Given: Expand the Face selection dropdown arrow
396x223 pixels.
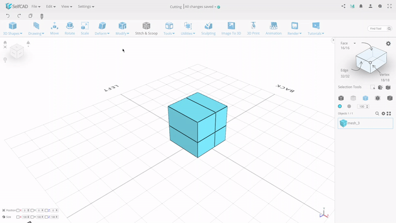Looking at the screenshot, I should coord(354,43).
